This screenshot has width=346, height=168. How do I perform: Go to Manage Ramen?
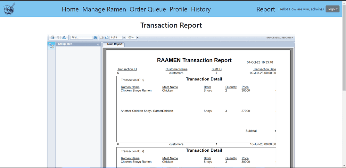tap(104, 9)
